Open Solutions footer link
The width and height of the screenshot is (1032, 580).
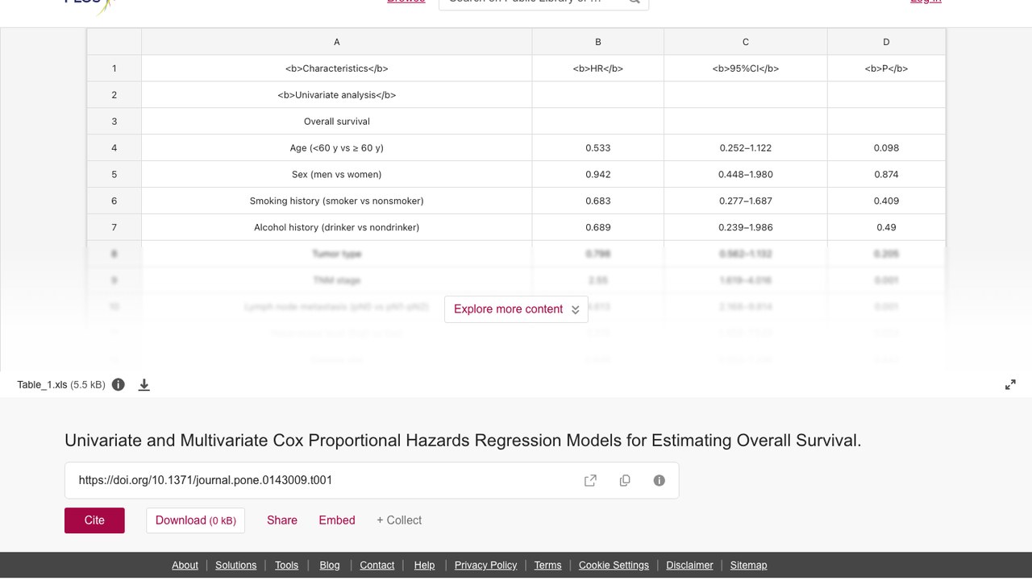(x=236, y=565)
